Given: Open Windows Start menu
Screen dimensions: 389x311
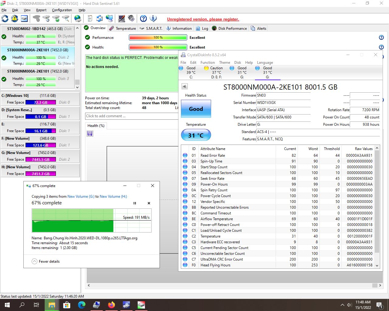Looking at the screenshot, I should (7, 305).
